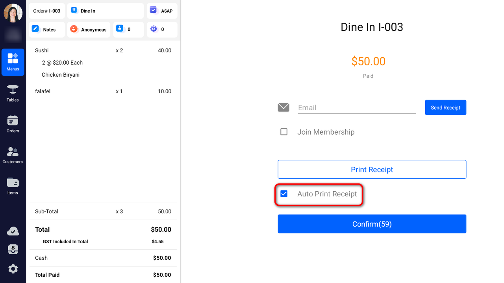Open the Orders list
The image size is (504, 283).
tap(13, 124)
